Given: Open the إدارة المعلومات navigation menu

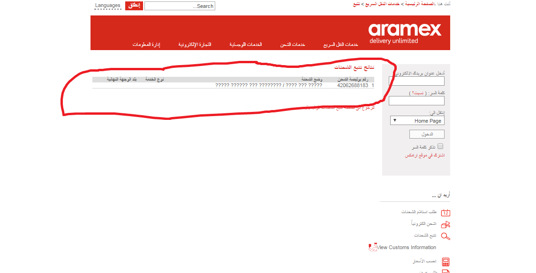Looking at the screenshot, I should (x=146, y=44).
